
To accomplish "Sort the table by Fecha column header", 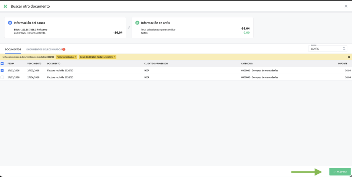I will pos(11,64).
